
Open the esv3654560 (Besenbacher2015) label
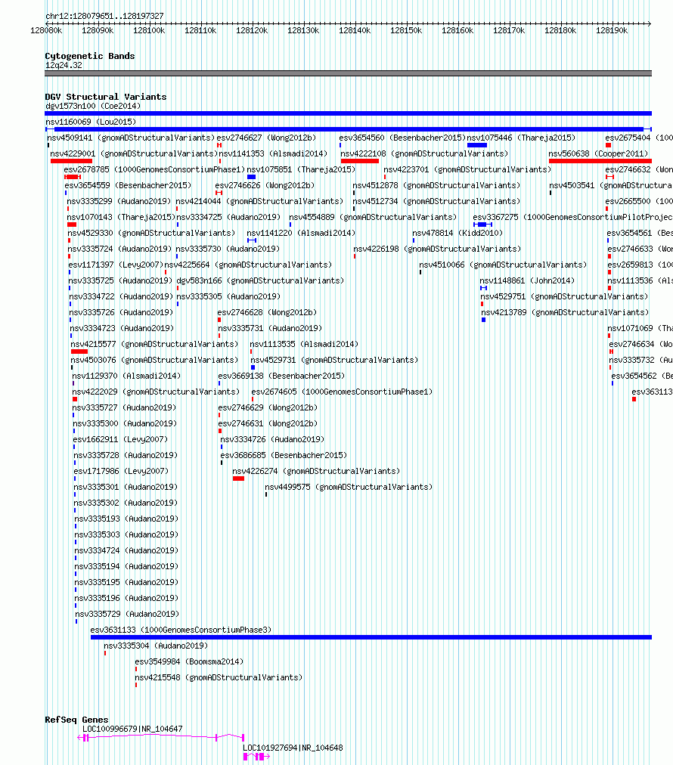point(402,138)
